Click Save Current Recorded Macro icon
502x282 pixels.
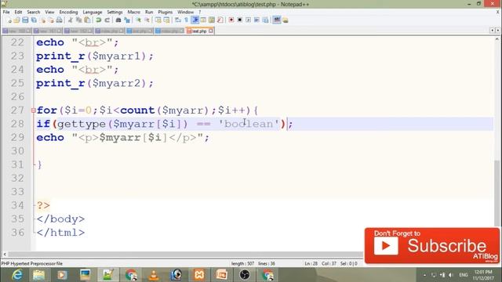(x=265, y=20)
